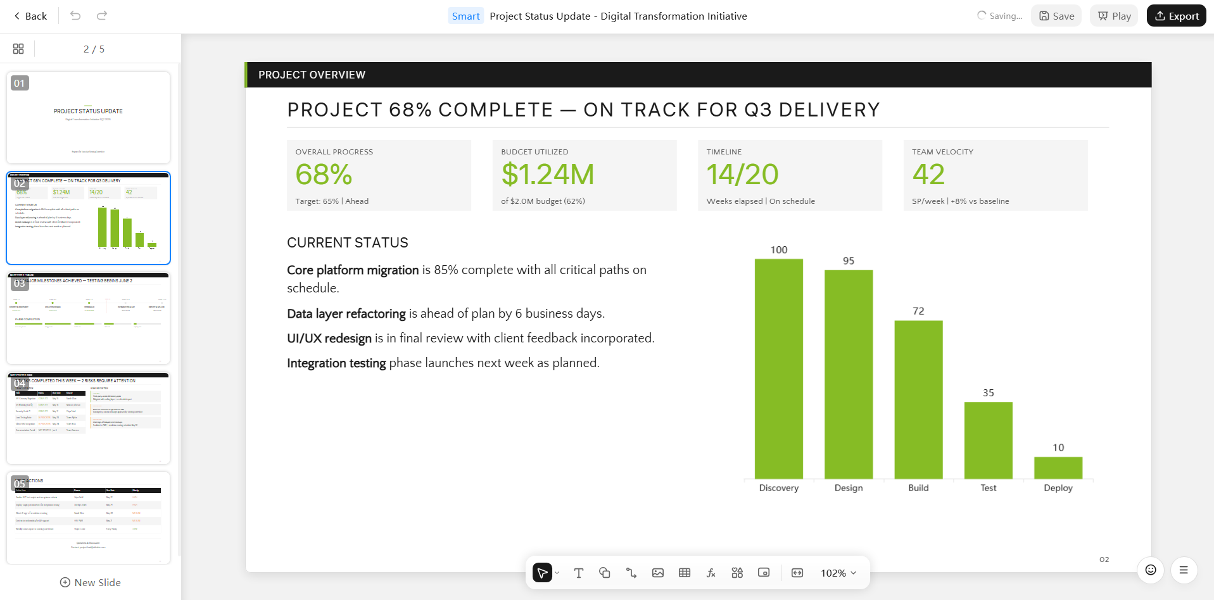
Task: Export the presentation
Action: tap(1177, 16)
